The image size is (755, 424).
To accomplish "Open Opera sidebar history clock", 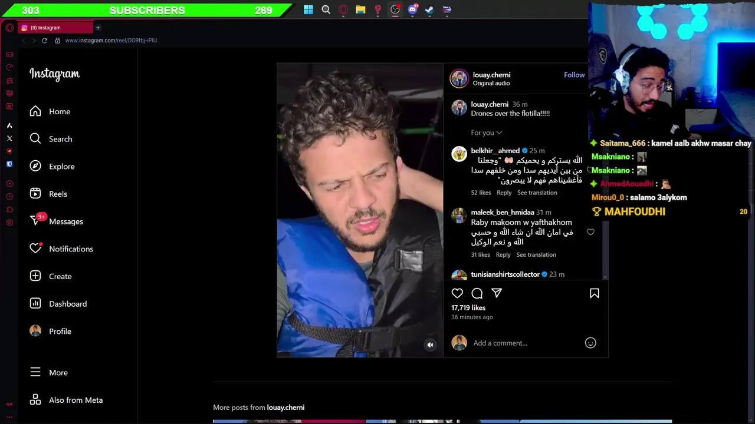I will (x=9, y=197).
